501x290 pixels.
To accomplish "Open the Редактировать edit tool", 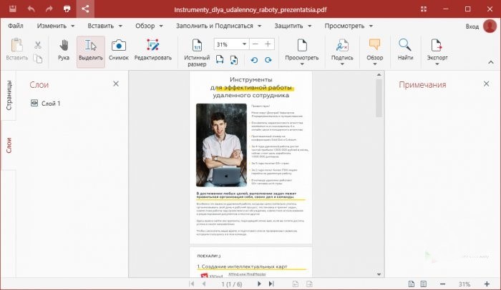I will click(152, 50).
